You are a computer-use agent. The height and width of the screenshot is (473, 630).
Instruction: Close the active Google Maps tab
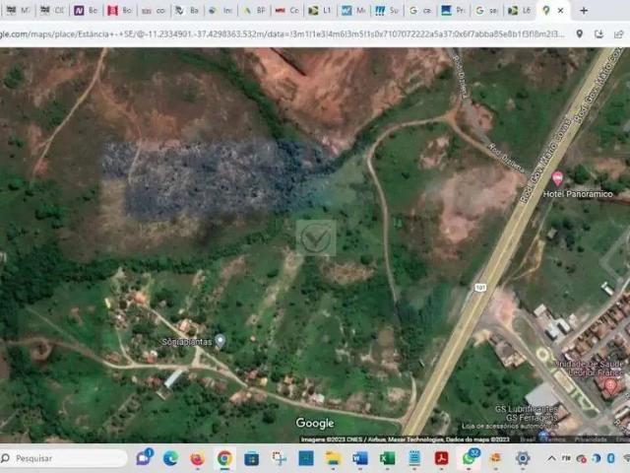560,11
